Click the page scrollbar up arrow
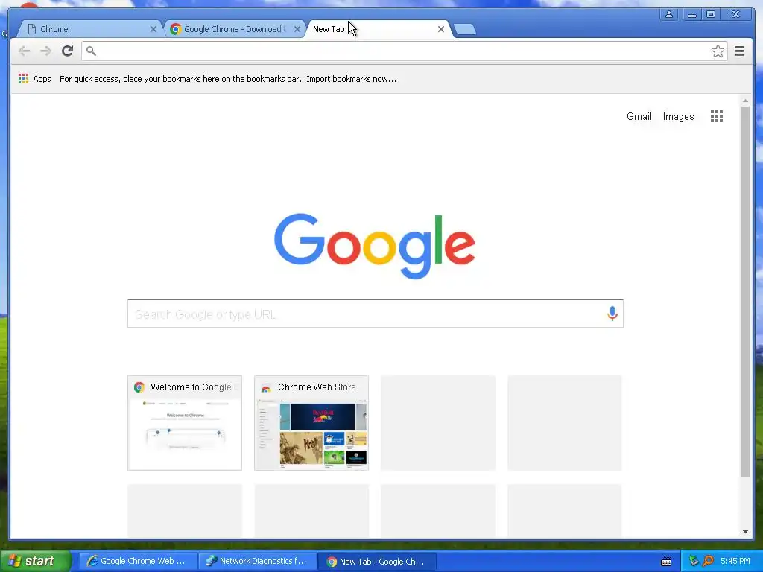The width and height of the screenshot is (763, 572). [745, 101]
